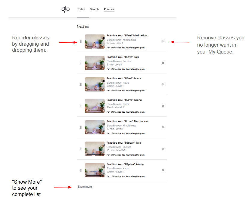Screen dimensions: 249x205
Task: Remove "I Love" Asana class from queue
Action: (x=163, y=106)
